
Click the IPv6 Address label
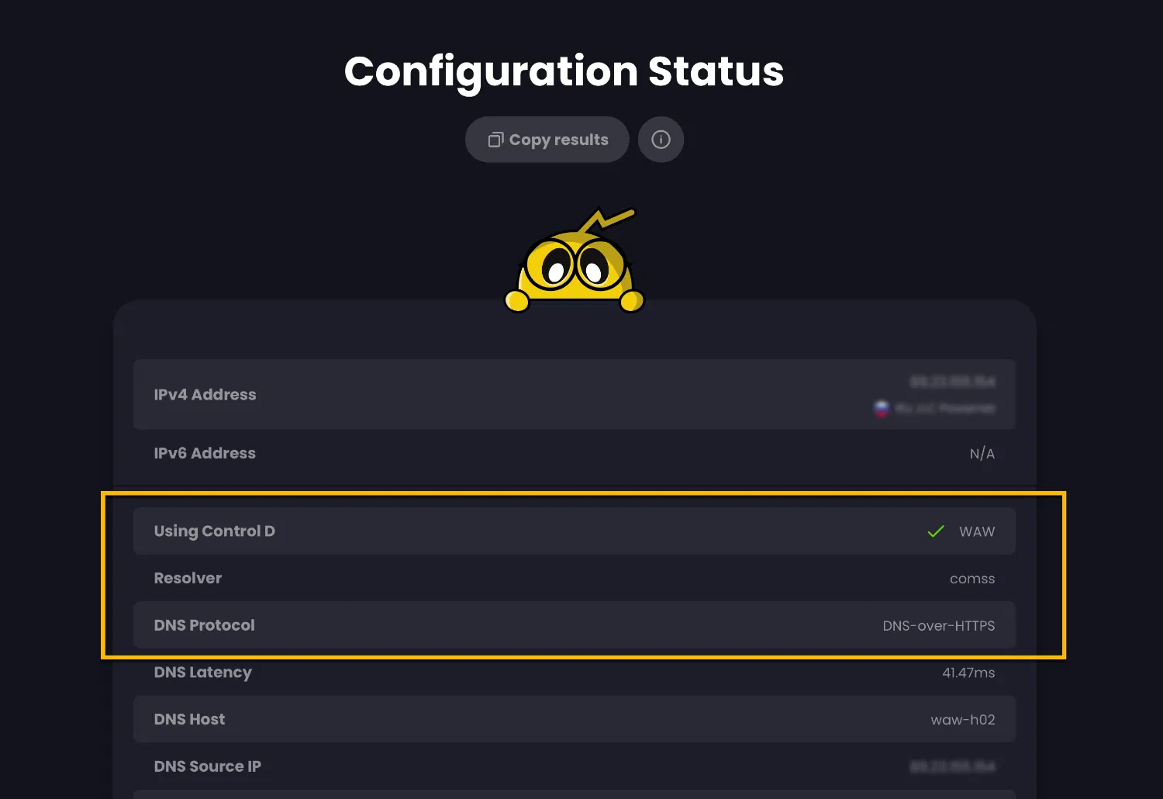point(205,453)
